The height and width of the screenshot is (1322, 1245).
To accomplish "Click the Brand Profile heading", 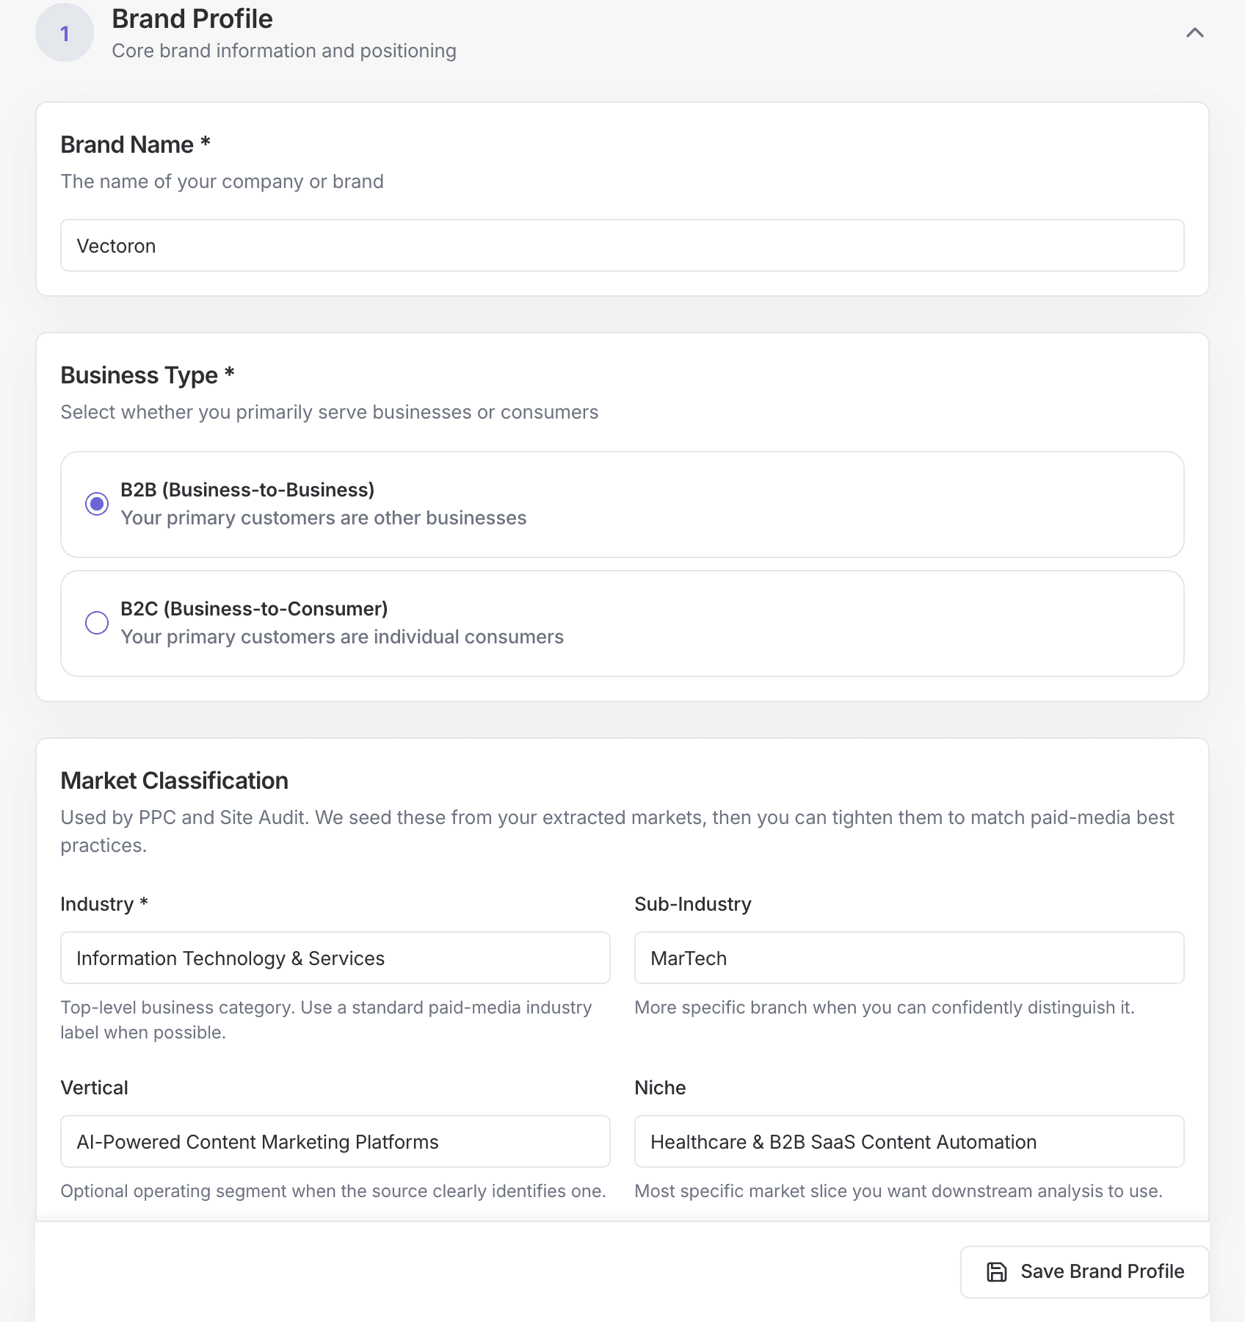I will [x=192, y=18].
